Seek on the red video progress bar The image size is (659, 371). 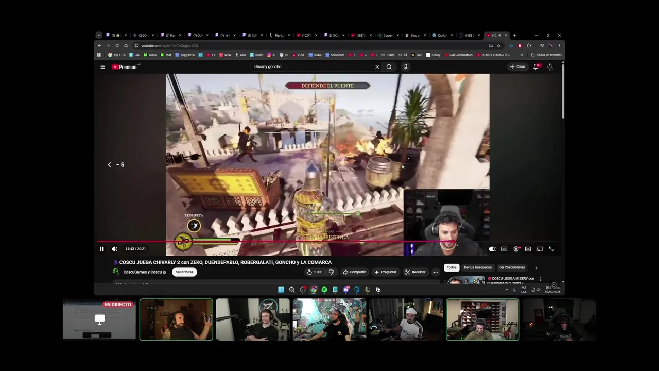click(327, 241)
